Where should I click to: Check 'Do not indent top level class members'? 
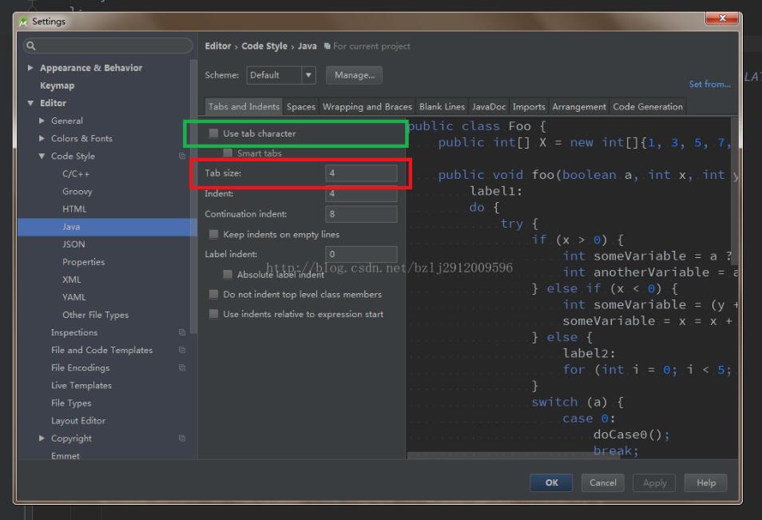pyautogui.click(x=212, y=294)
